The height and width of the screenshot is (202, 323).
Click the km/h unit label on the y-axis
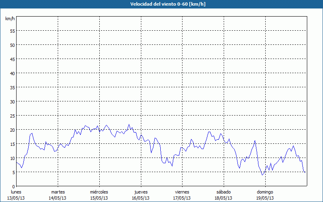10,19
